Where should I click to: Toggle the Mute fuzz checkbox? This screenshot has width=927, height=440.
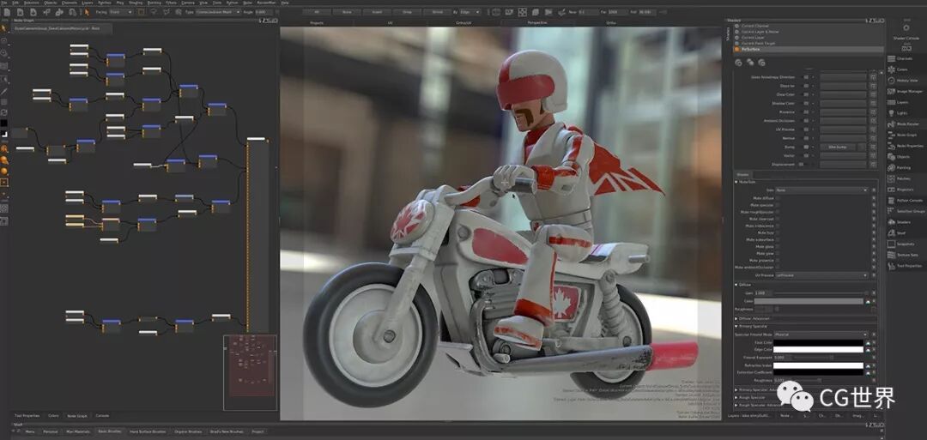[x=778, y=232]
